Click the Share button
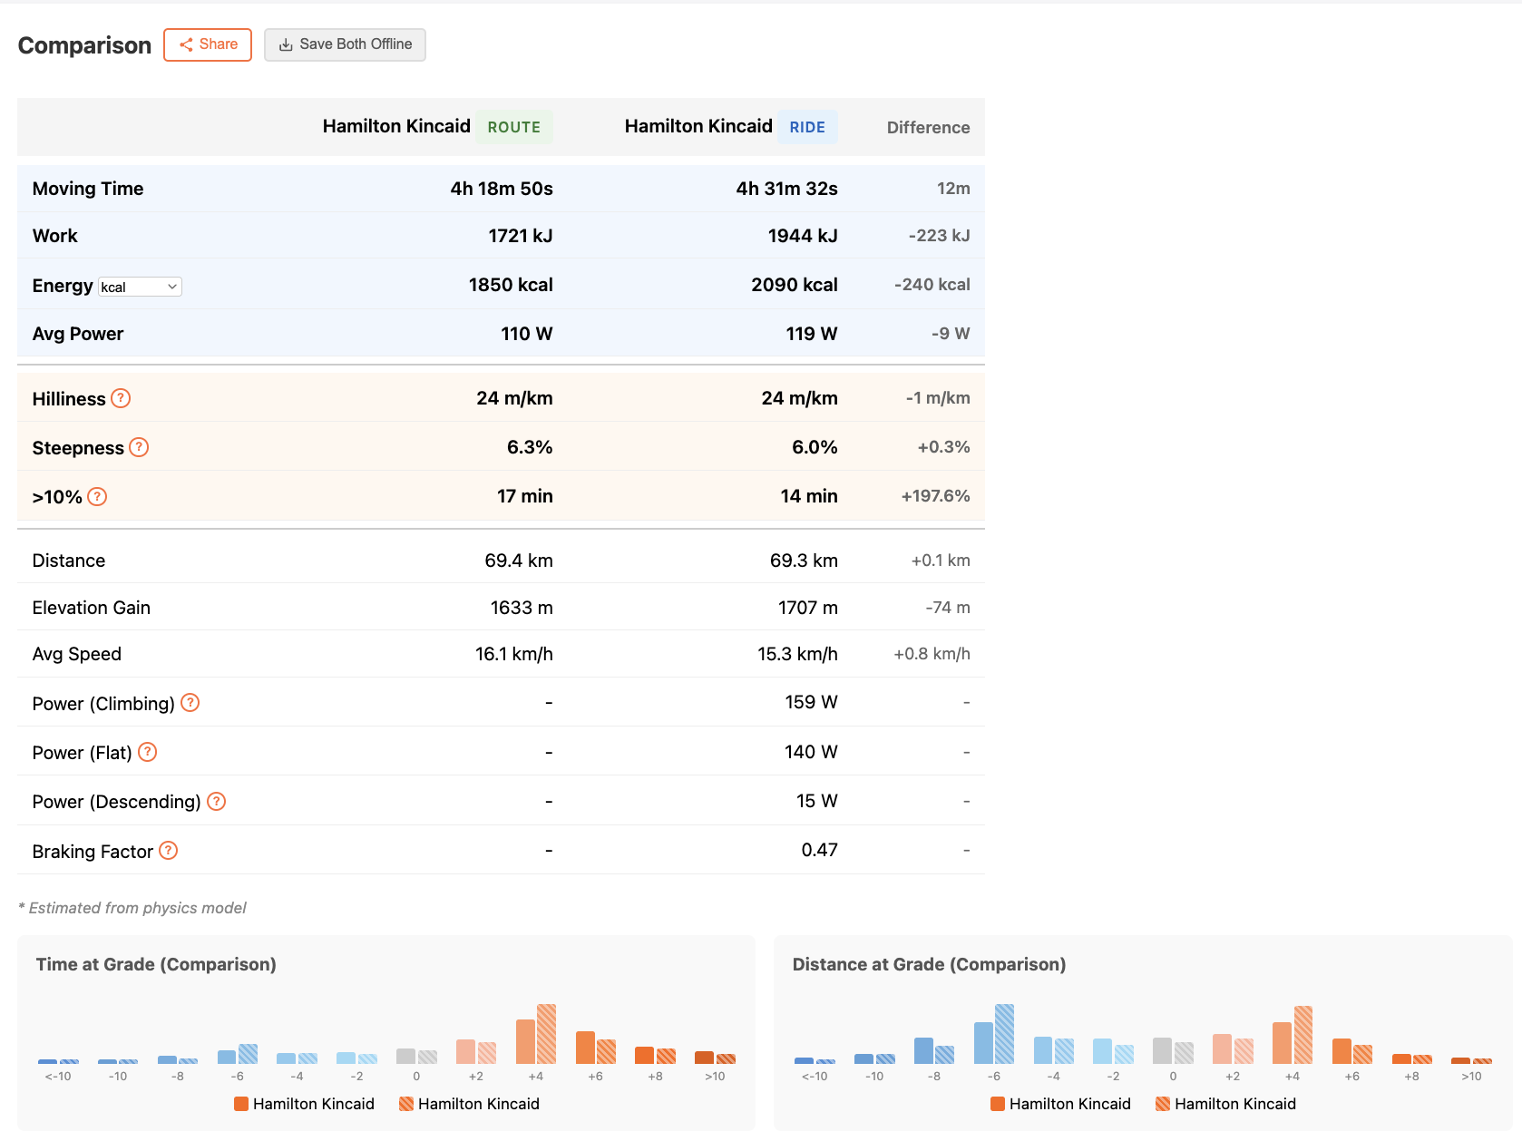1522x1141 pixels. [x=208, y=44]
